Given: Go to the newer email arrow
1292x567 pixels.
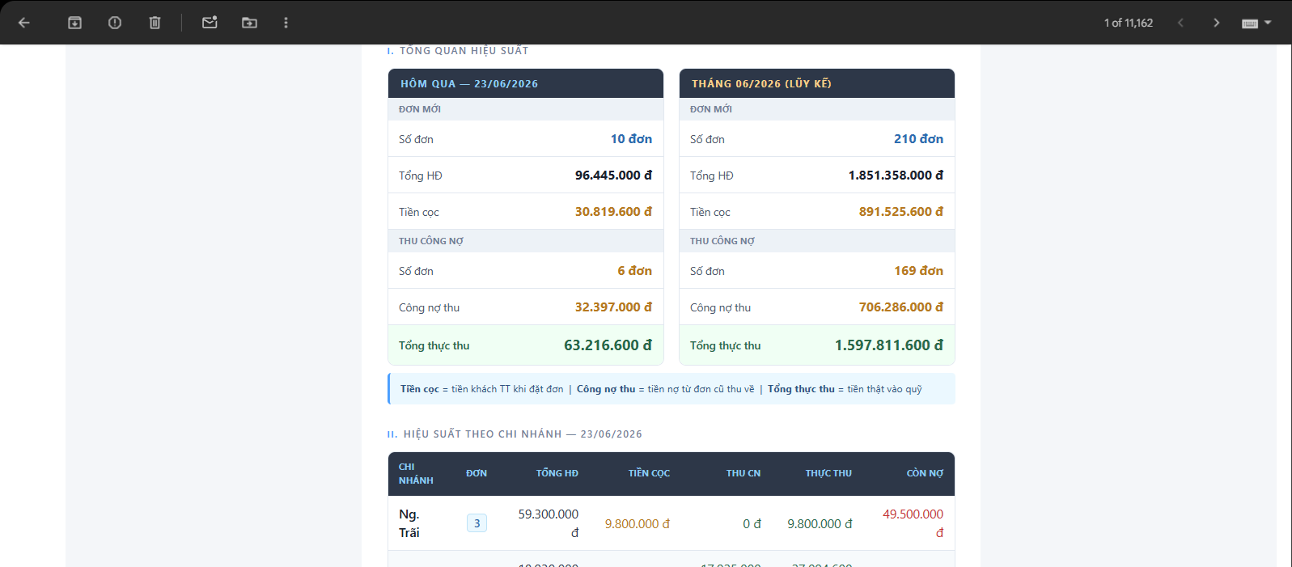Looking at the screenshot, I should 1180,23.
